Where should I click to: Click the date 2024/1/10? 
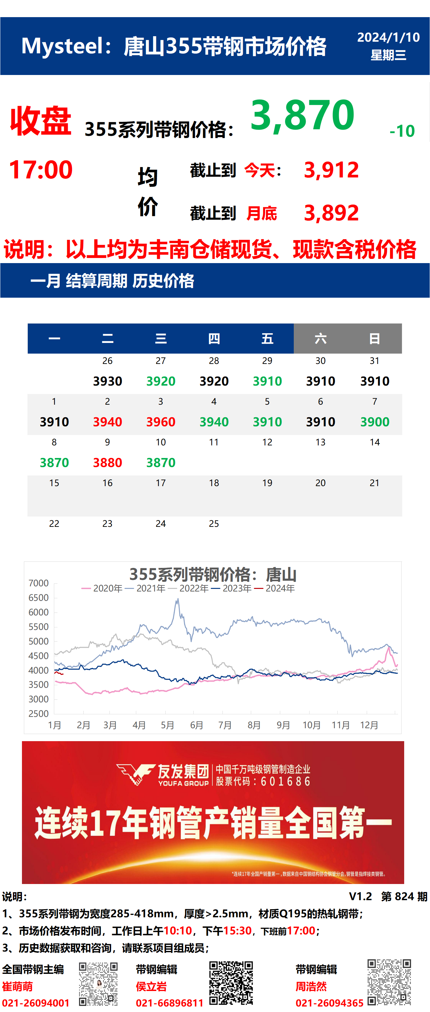[388, 37]
